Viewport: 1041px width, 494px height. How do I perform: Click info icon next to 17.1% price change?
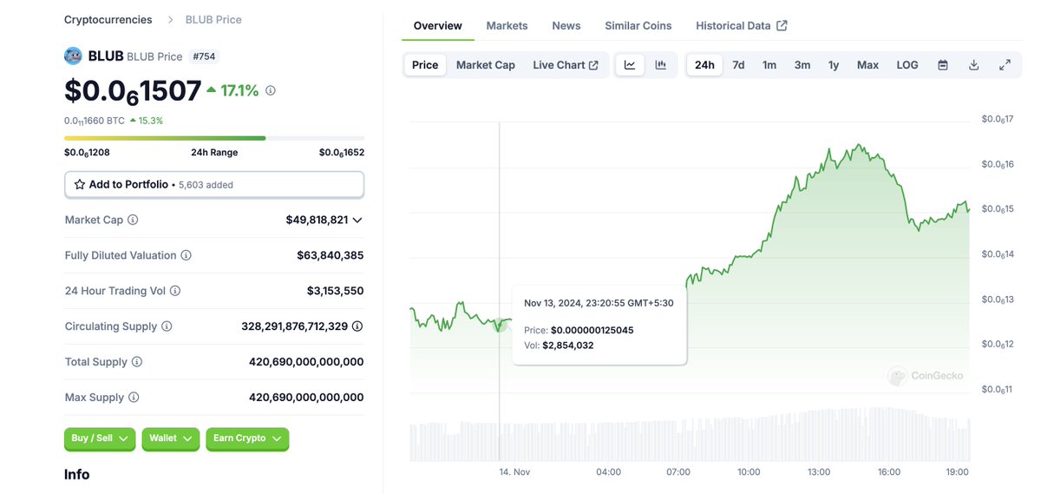tap(271, 90)
